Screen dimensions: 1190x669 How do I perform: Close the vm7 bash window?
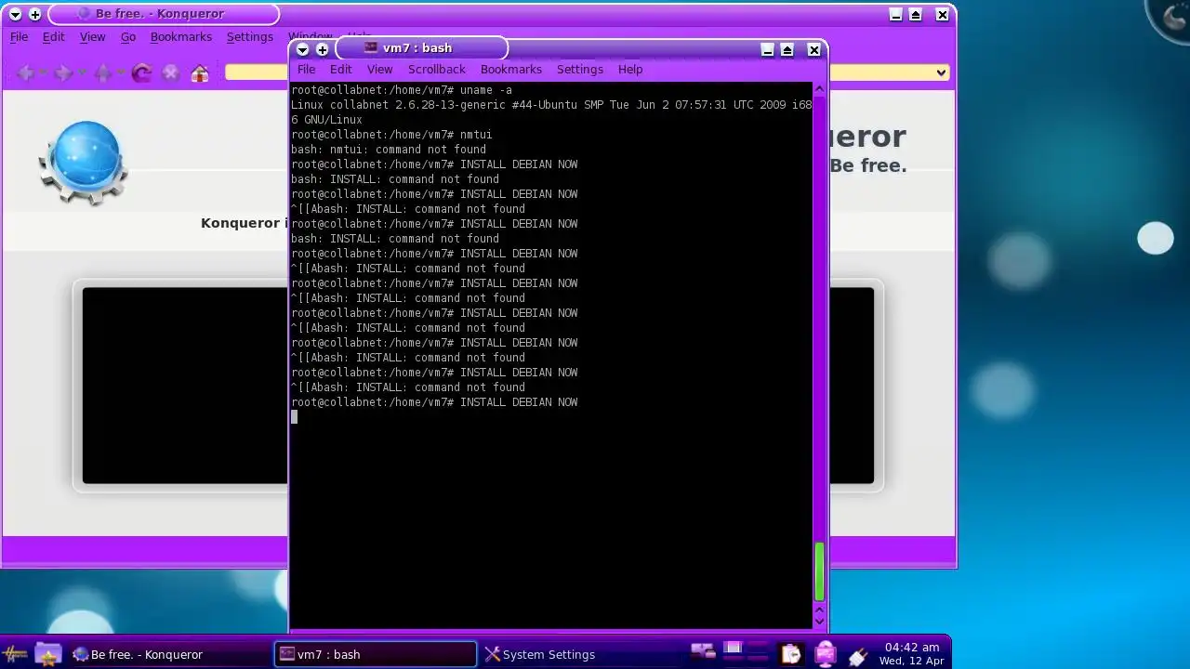point(814,50)
